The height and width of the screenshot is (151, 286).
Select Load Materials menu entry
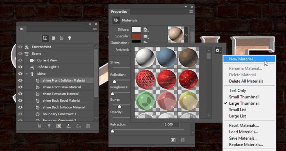[x=244, y=132]
